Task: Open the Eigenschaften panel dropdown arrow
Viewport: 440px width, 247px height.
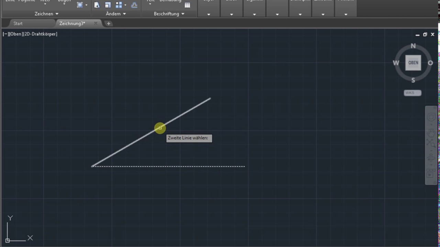Action: point(254,14)
